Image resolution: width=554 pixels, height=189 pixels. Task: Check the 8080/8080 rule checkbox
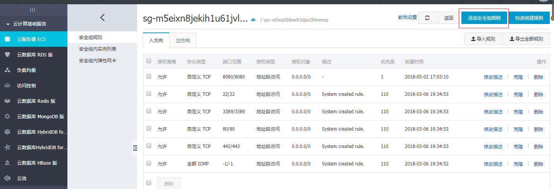point(149,76)
